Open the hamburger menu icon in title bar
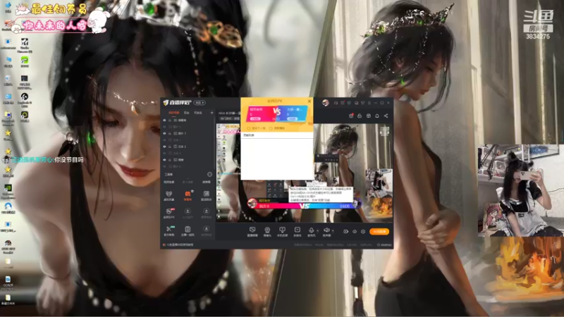564x317 pixels. pyautogui.click(x=369, y=103)
